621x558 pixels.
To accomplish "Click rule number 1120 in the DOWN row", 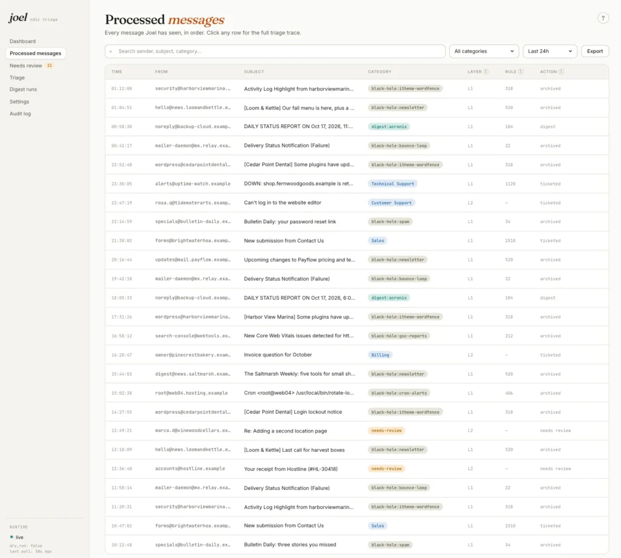I will coord(510,184).
